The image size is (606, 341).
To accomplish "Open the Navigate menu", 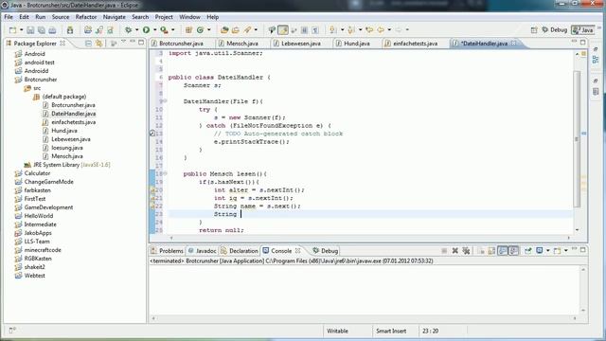I will (114, 17).
